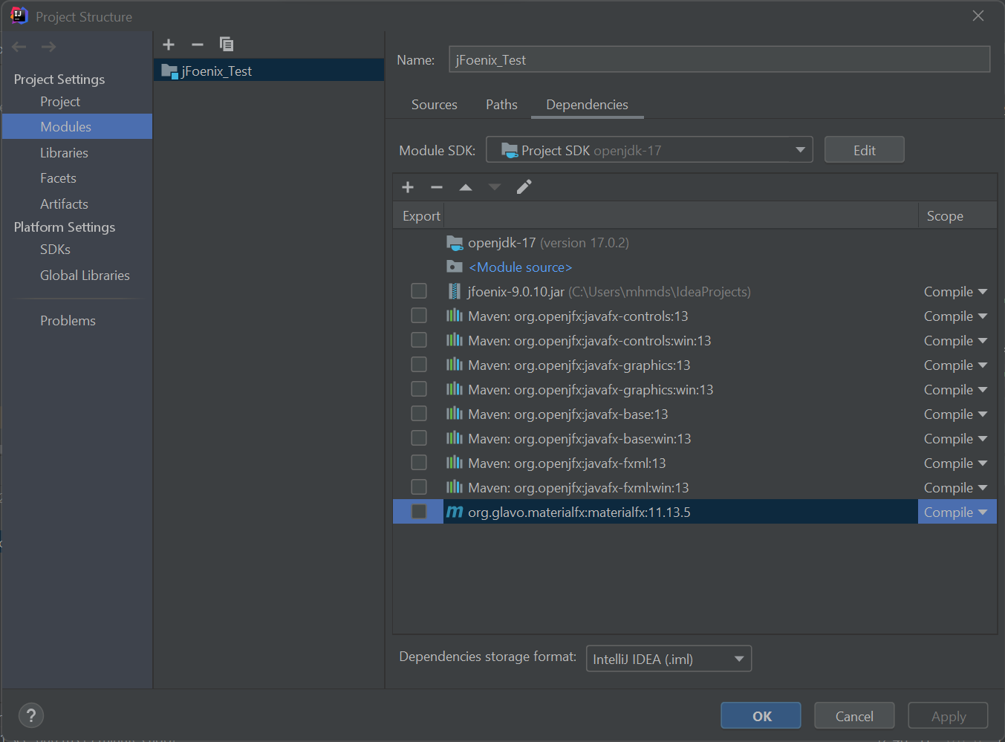Viewport: 1005px width, 742px height.
Task: Click into the module Name field
Action: (719, 59)
